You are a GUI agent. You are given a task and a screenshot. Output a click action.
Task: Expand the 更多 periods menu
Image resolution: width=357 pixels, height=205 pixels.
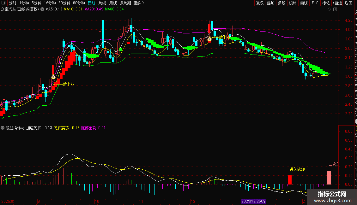(x=139, y=3)
